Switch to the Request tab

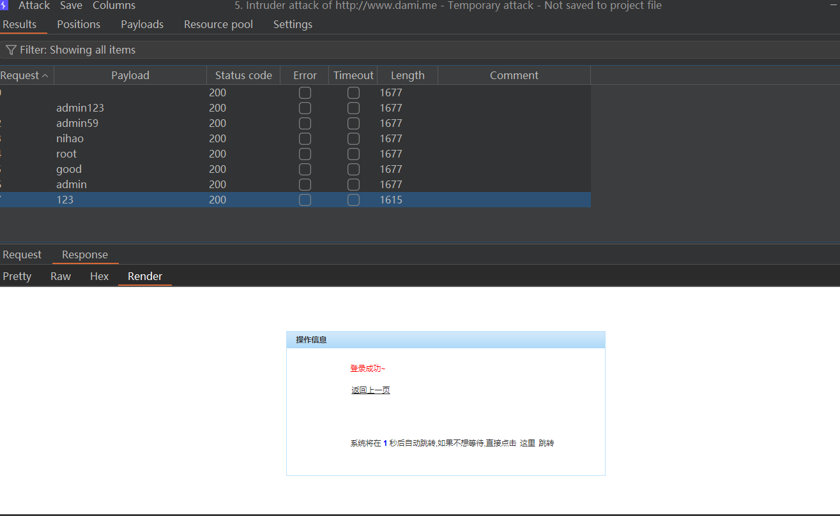click(x=22, y=254)
